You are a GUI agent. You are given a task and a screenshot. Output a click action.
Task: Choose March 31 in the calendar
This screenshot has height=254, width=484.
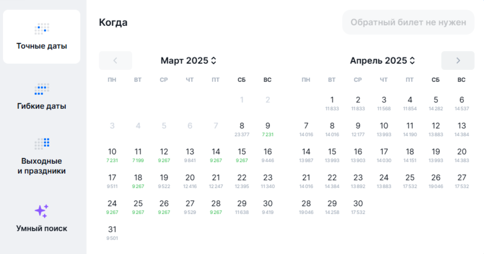click(x=112, y=232)
